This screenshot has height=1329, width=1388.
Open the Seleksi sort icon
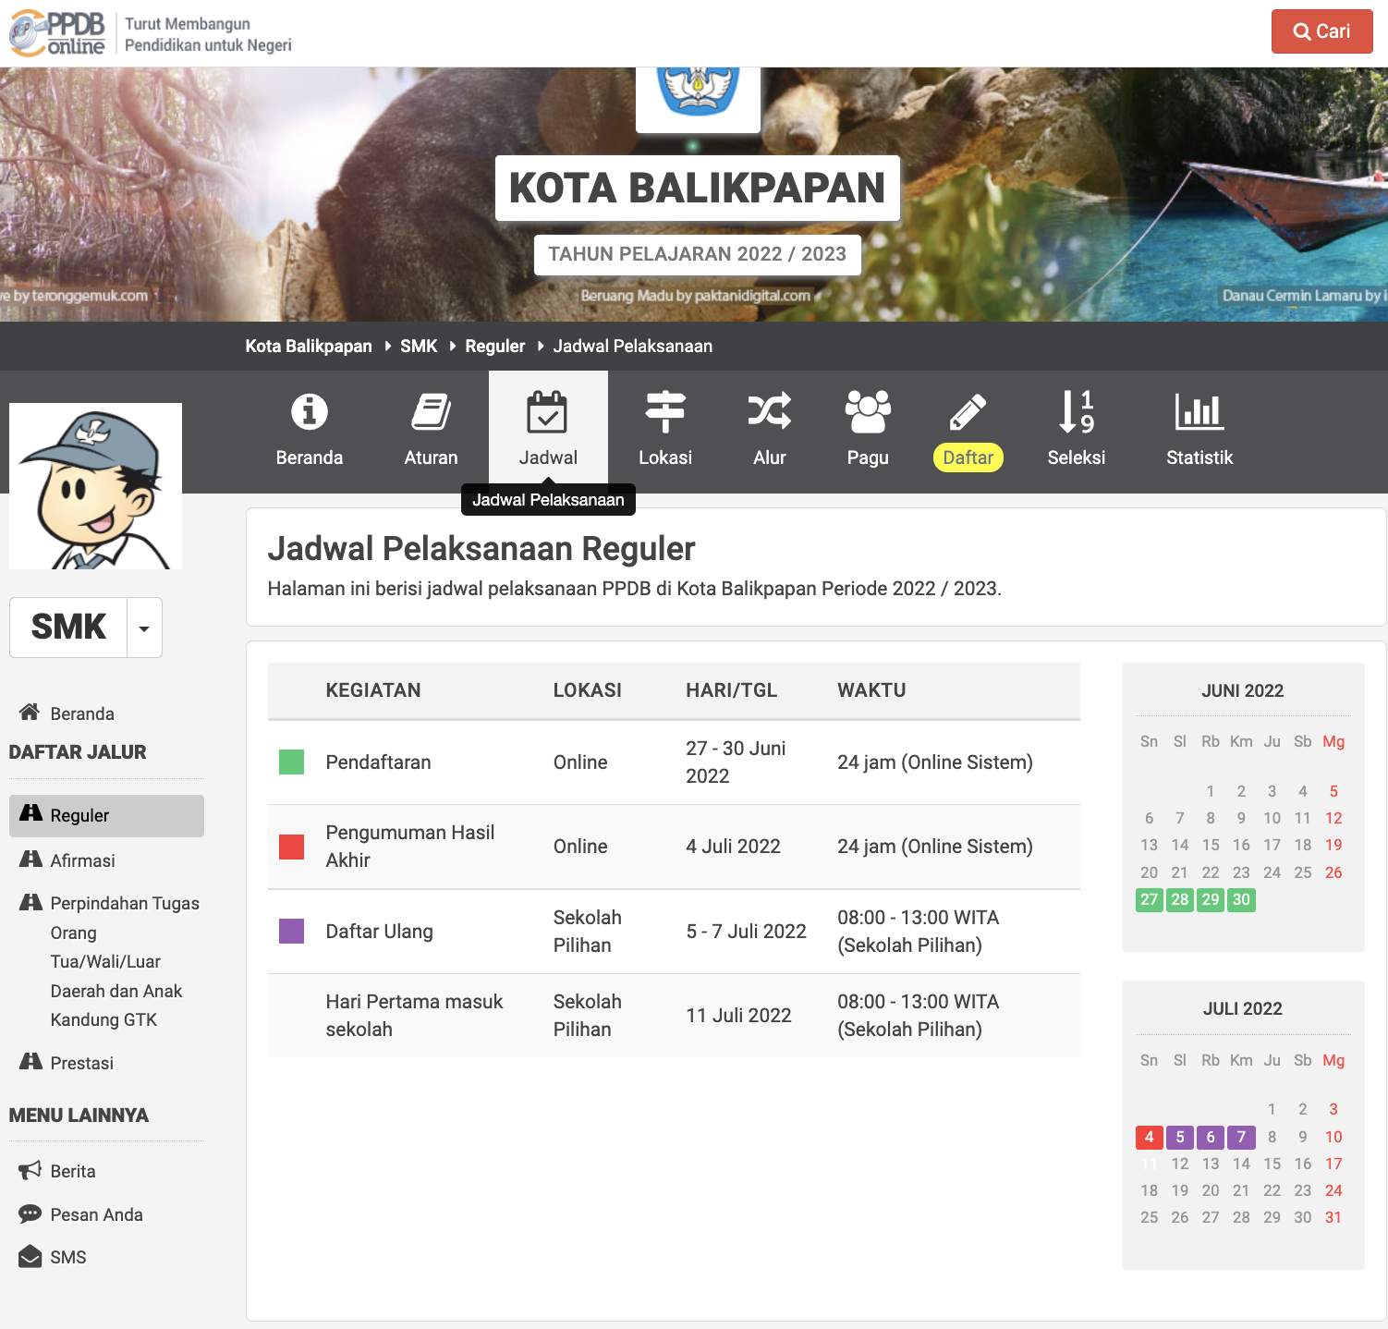1076,412
